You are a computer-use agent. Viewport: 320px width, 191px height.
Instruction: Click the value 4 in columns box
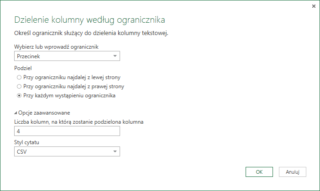pyautogui.click(x=18, y=131)
